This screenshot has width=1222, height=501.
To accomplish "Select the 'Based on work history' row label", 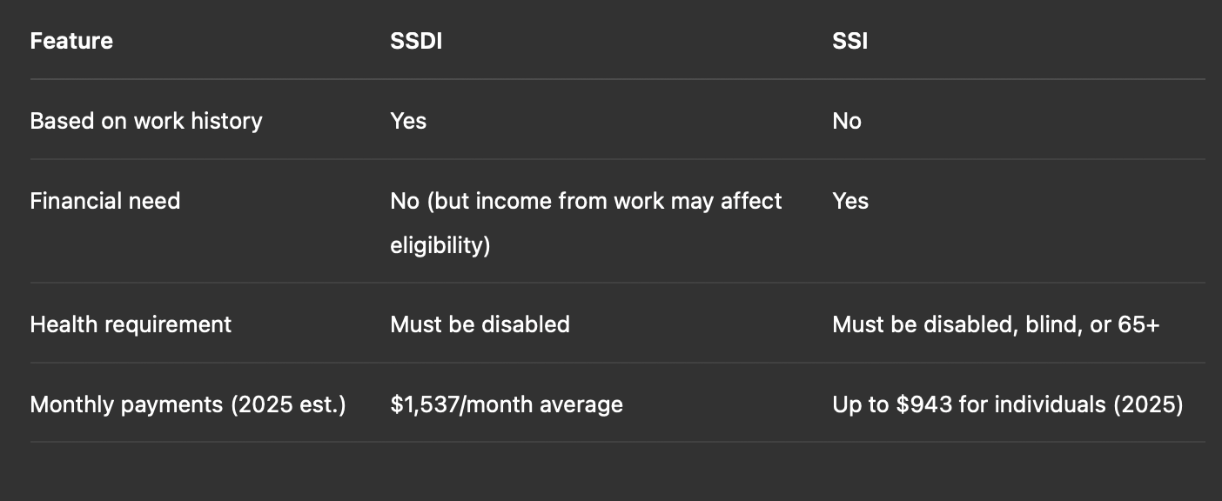I will point(146,121).
